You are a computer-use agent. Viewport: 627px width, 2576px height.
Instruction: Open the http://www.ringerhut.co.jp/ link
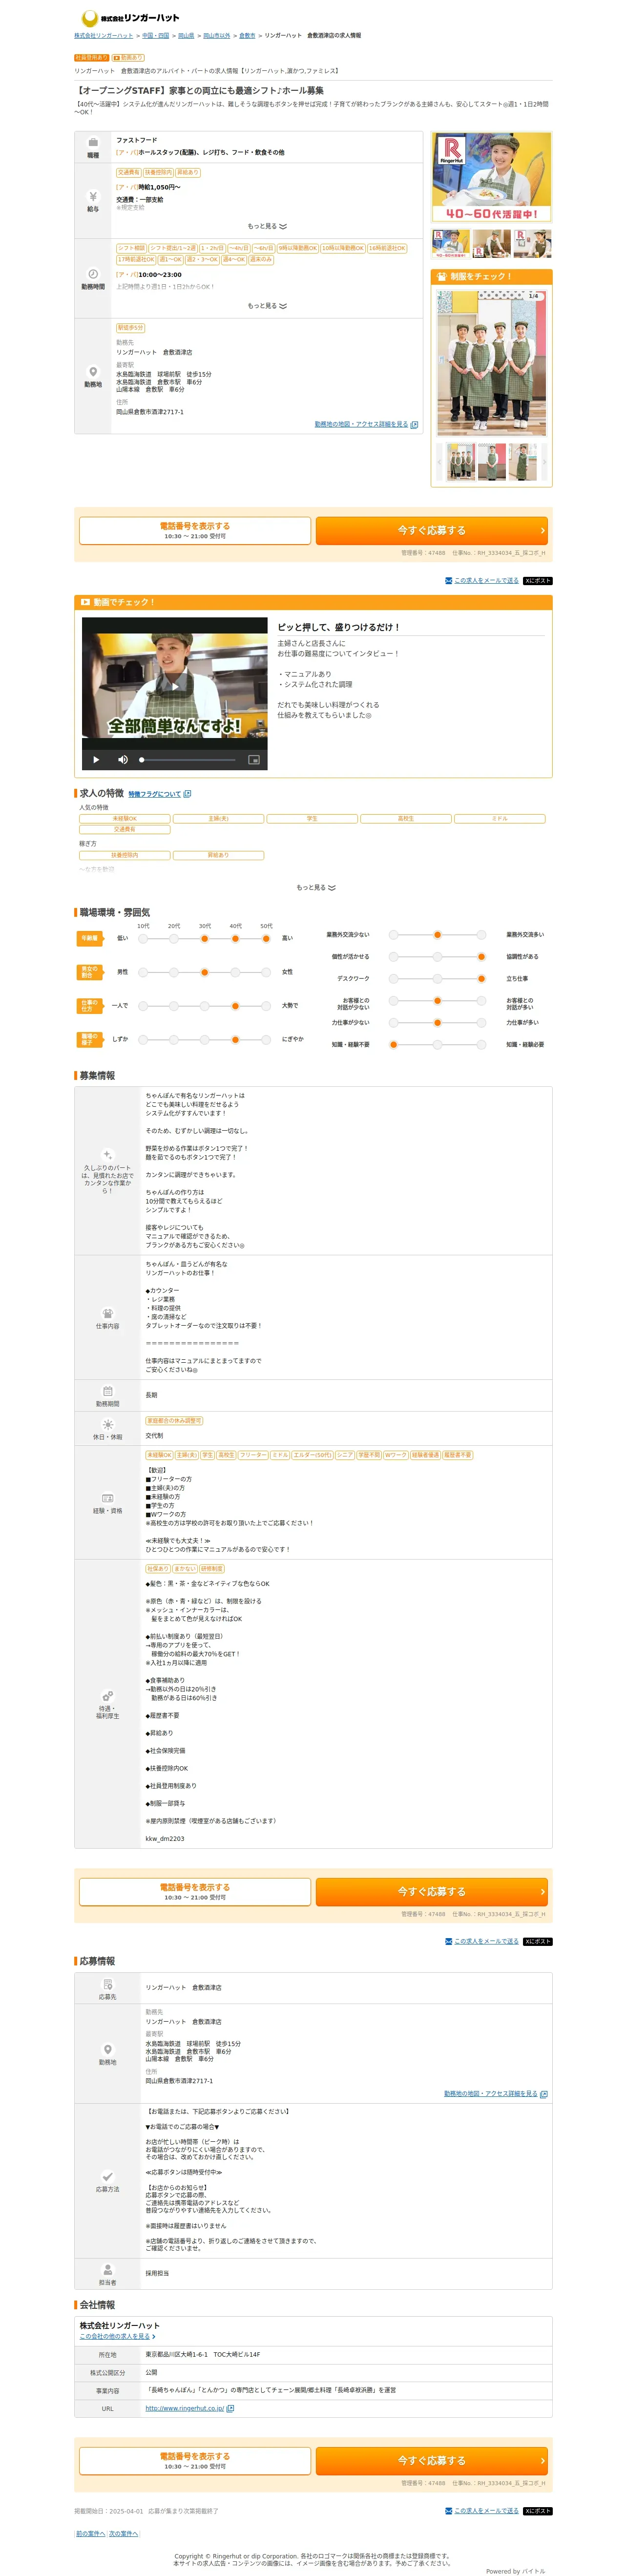pyautogui.click(x=185, y=2409)
